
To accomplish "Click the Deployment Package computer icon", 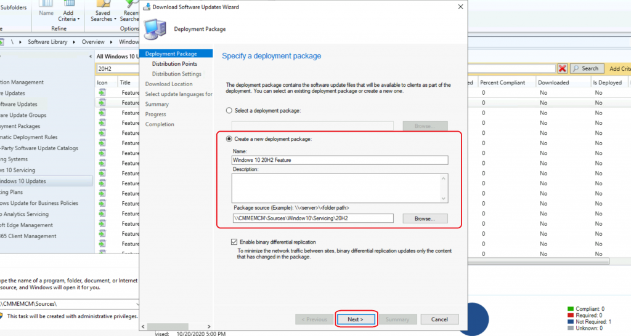I will 155,30.
